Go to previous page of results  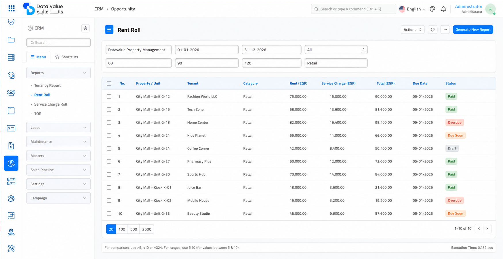tap(479, 228)
